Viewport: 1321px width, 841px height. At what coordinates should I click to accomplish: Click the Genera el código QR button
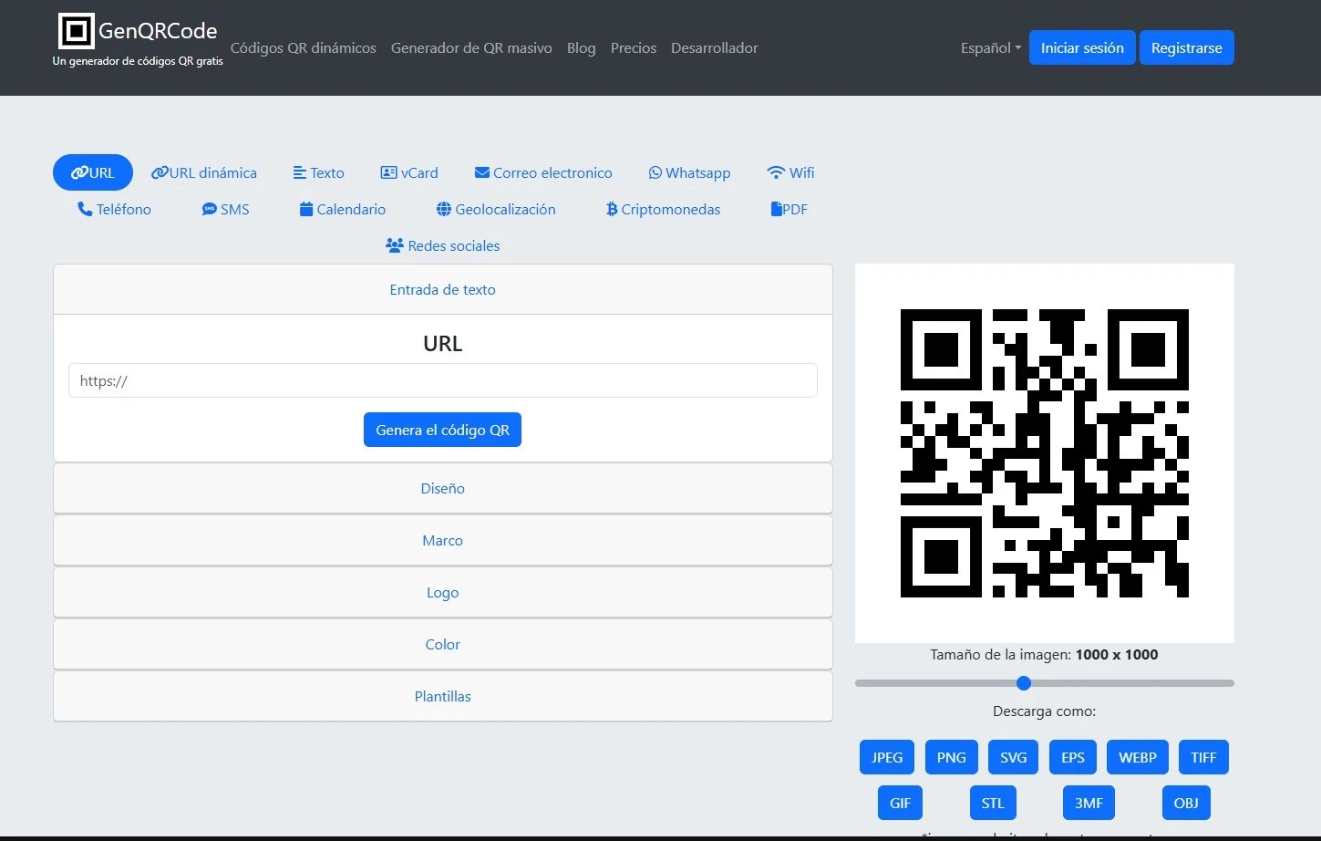click(442, 431)
